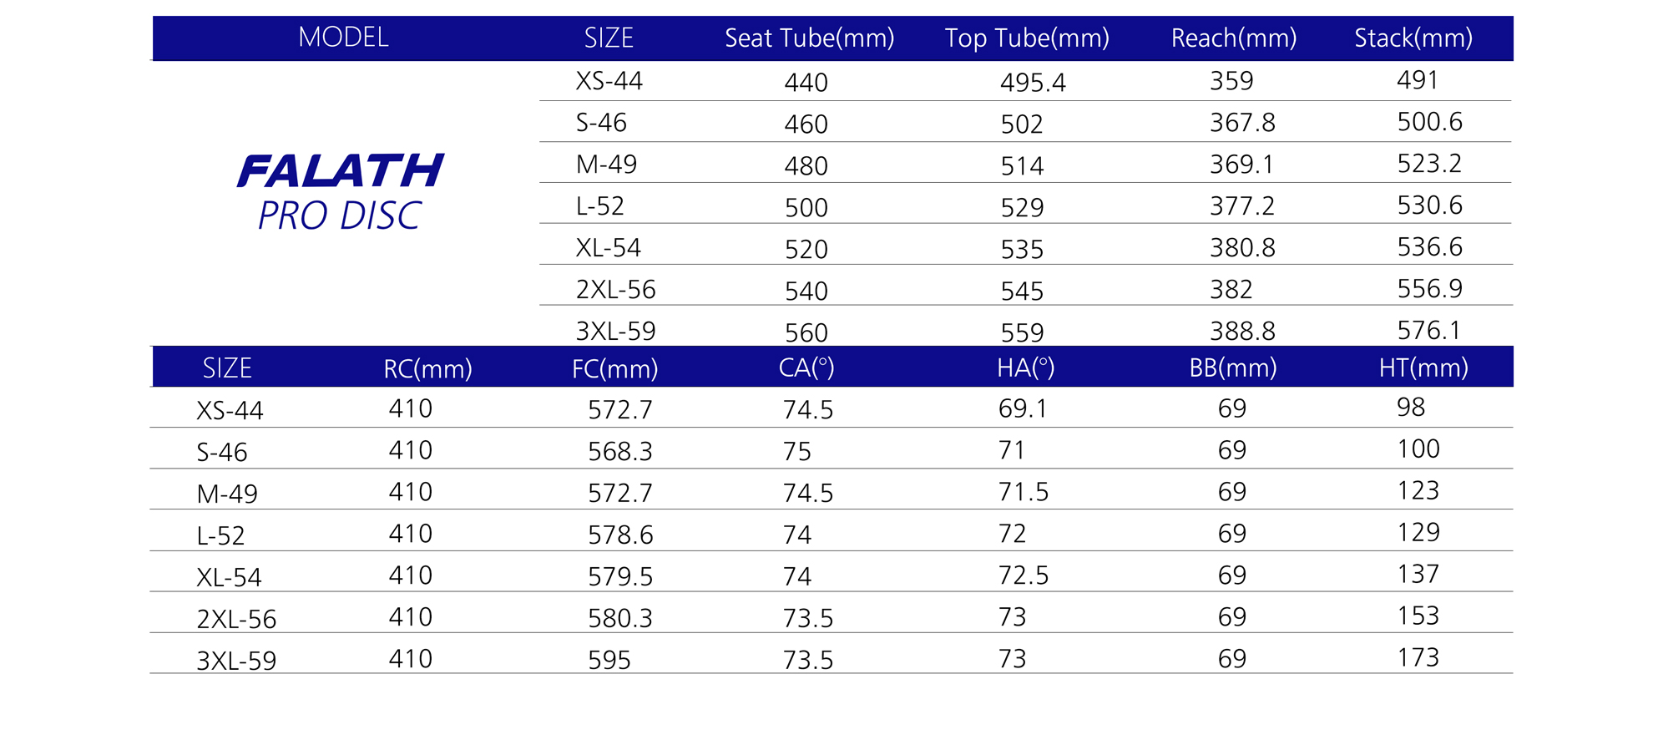Select the 495.4 top tube value
Viewport: 1653px width, 735px height.
1033,83
